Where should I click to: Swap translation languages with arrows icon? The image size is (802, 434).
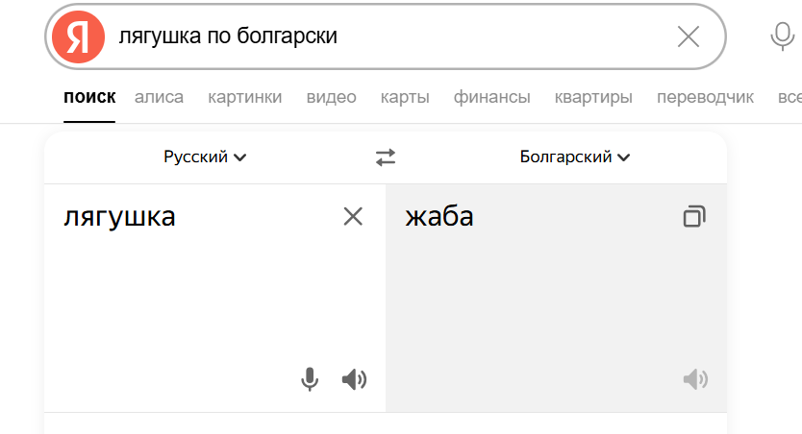(386, 157)
